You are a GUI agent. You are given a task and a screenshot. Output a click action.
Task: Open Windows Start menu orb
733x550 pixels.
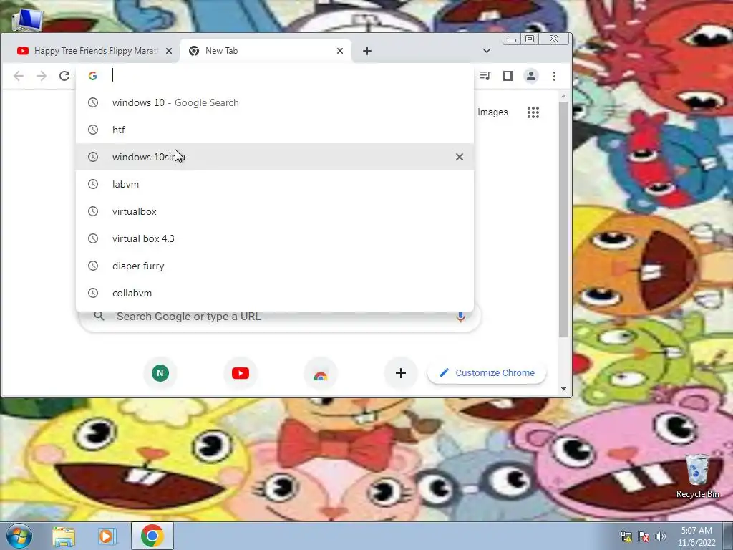[19, 536]
